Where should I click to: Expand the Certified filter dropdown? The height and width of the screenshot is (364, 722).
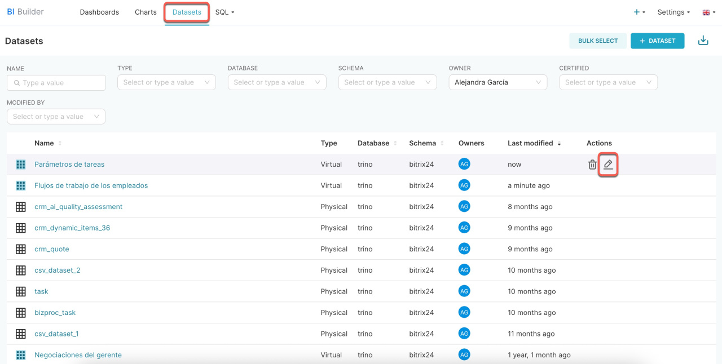click(x=608, y=82)
